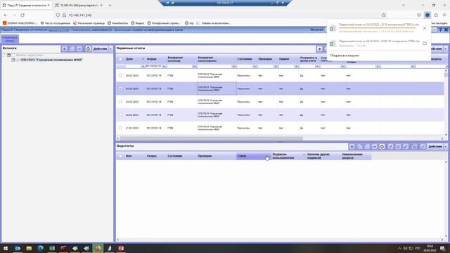450x253 pixels.
Task: Remove catalog using the minus icon
Action: [79, 48]
